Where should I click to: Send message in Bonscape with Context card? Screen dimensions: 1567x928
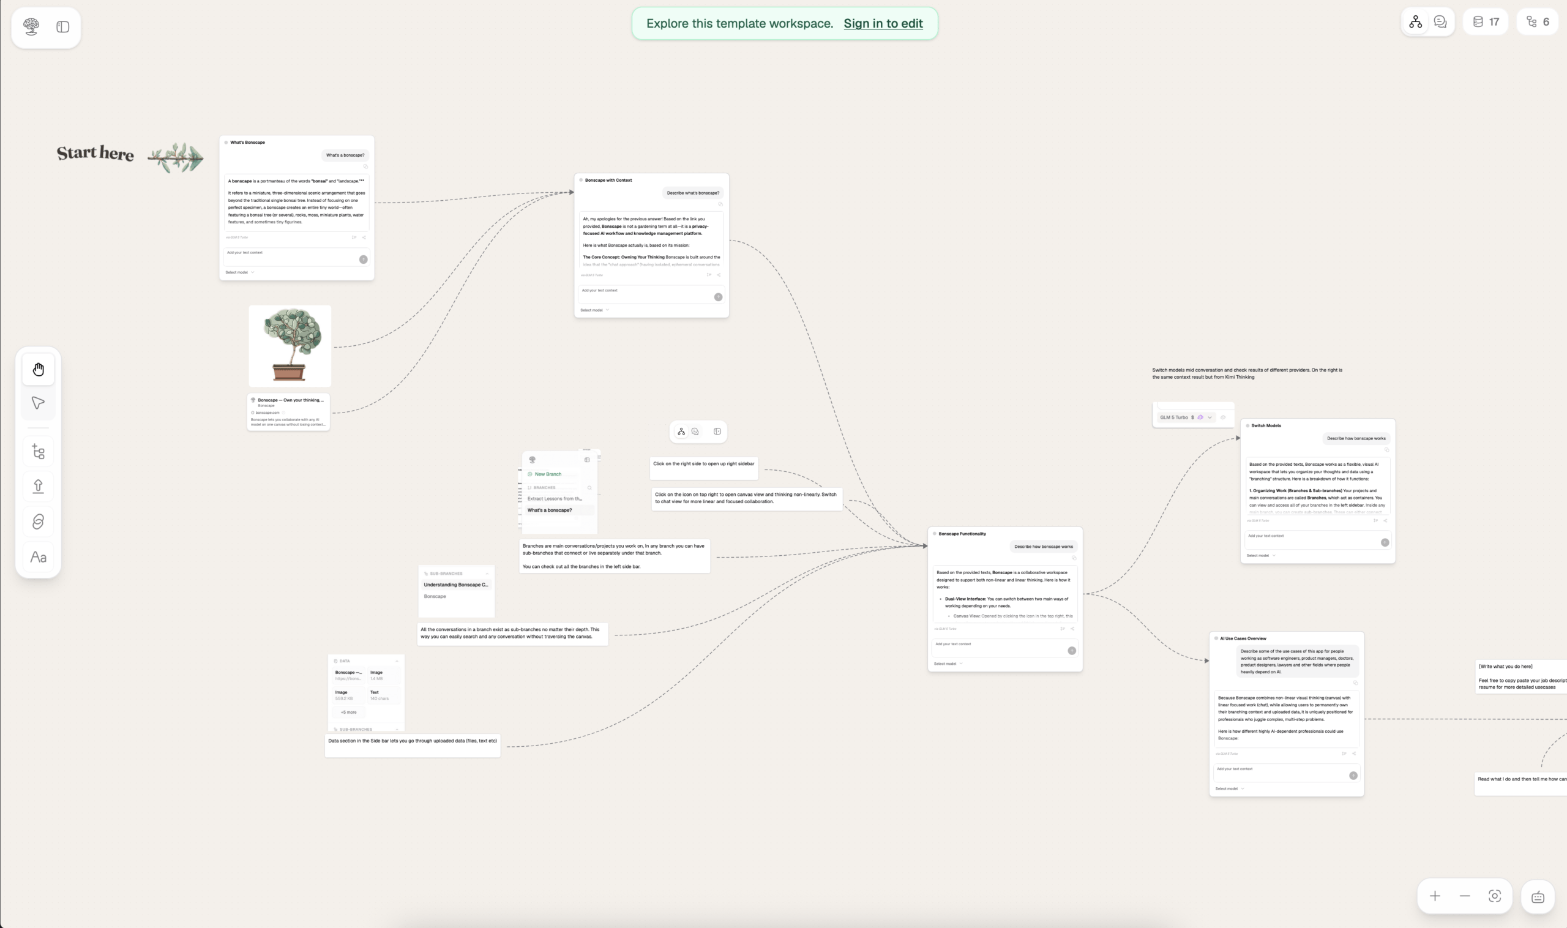[719, 297]
